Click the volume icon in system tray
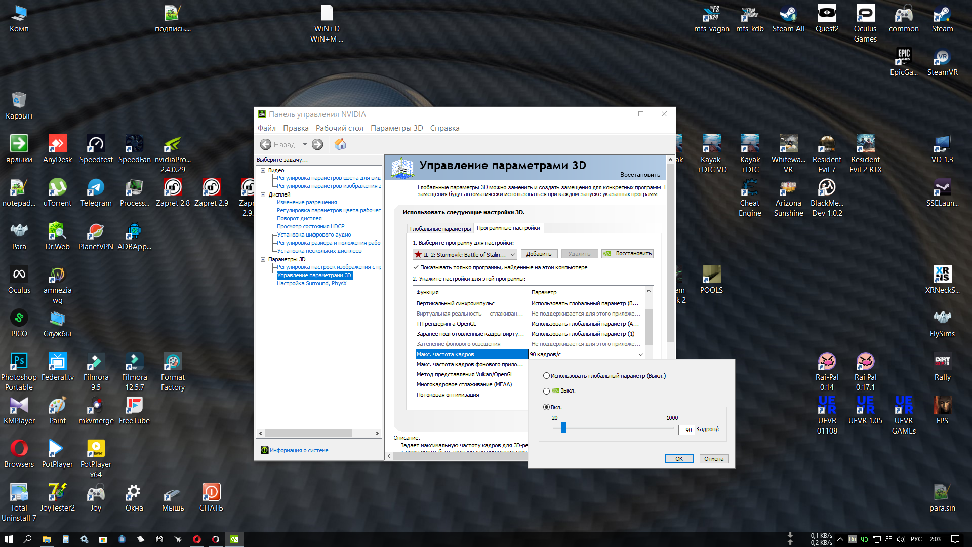 [901, 539]
